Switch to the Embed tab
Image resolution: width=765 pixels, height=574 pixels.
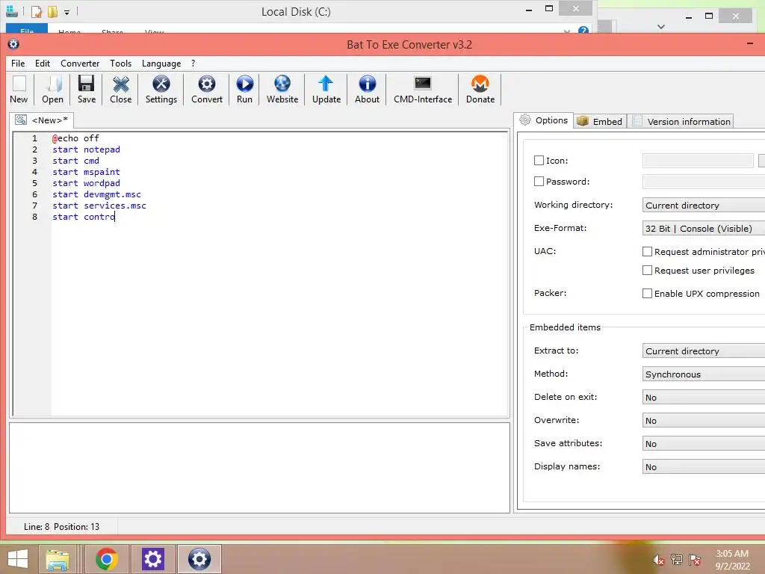pyautogui.click(x=600, y=122)
